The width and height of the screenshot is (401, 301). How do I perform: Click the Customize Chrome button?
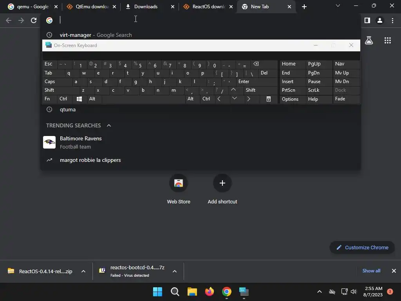point(362,248)
